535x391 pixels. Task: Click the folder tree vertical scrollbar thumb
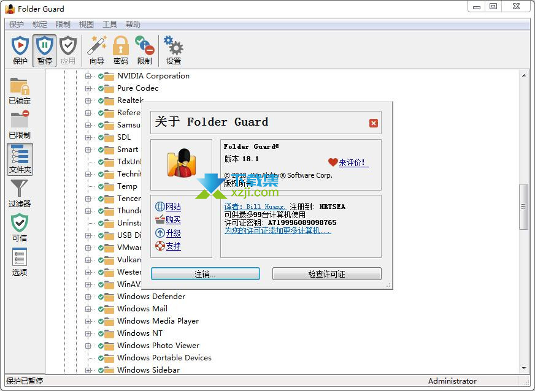(x=523, y=207)
